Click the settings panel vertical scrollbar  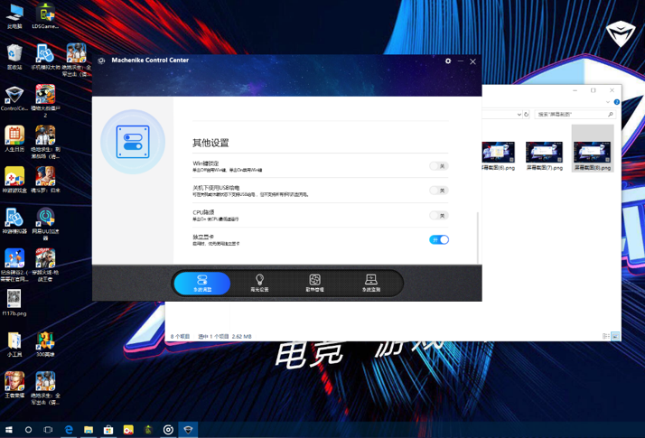pyautogui.click(x=478, y=237)
